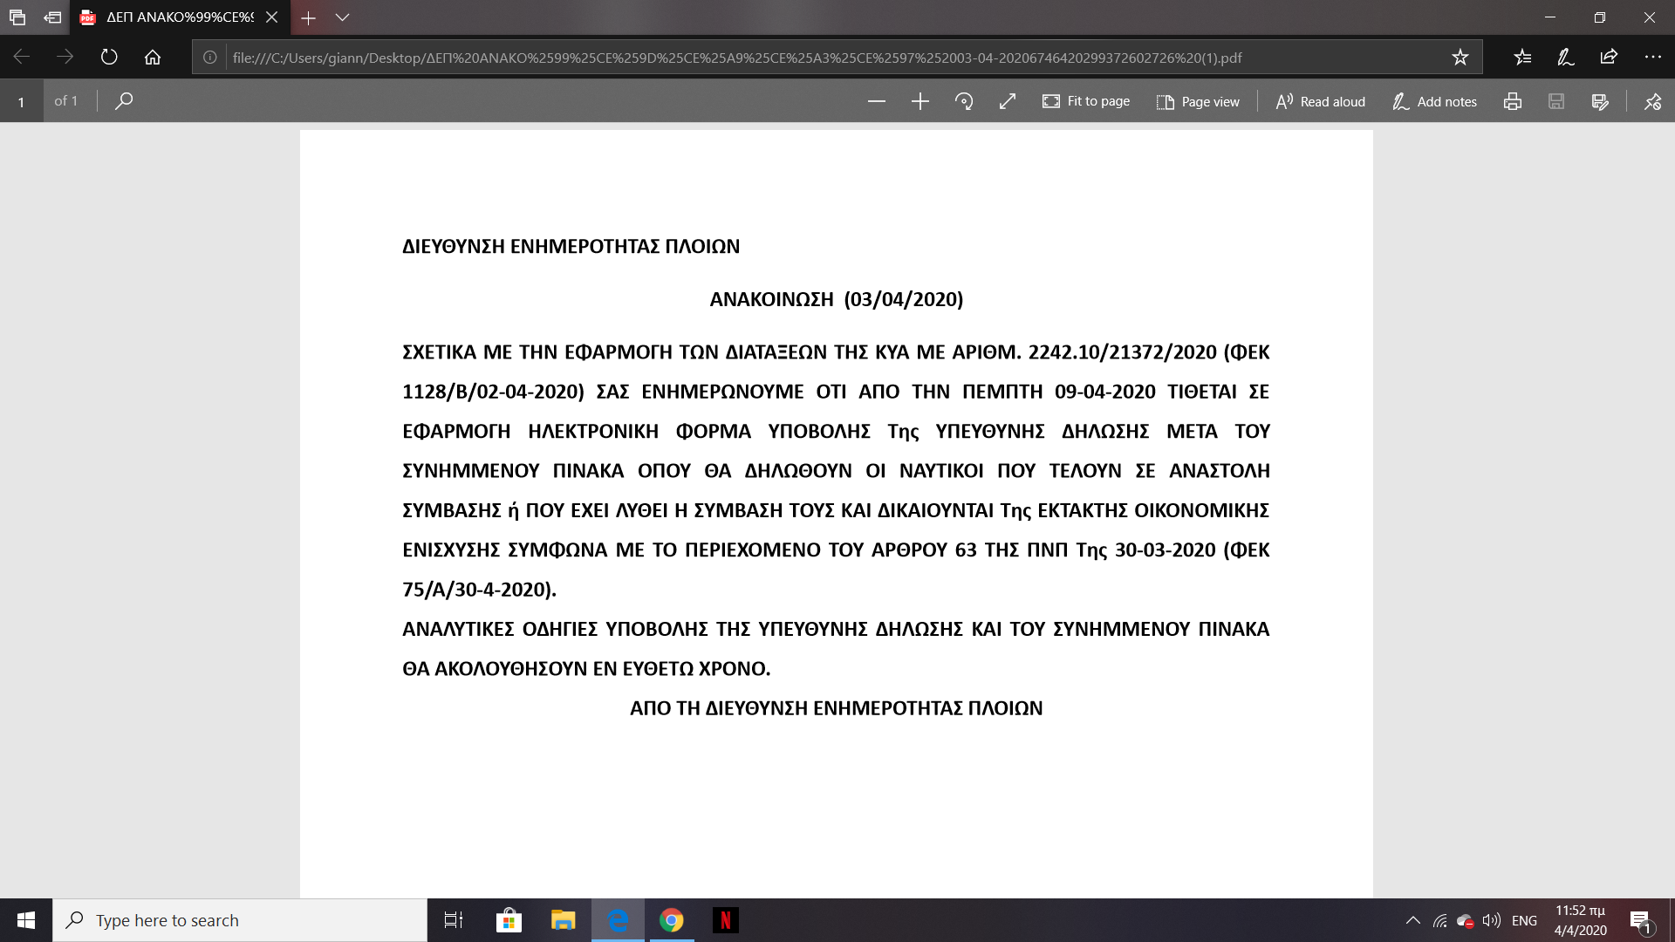Open the Settings and more menu
Viewport: 1675px width, 942px height.
pos(1653,58)
